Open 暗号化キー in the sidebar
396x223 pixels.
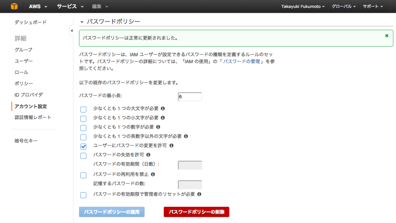click(x=26, y=141)
